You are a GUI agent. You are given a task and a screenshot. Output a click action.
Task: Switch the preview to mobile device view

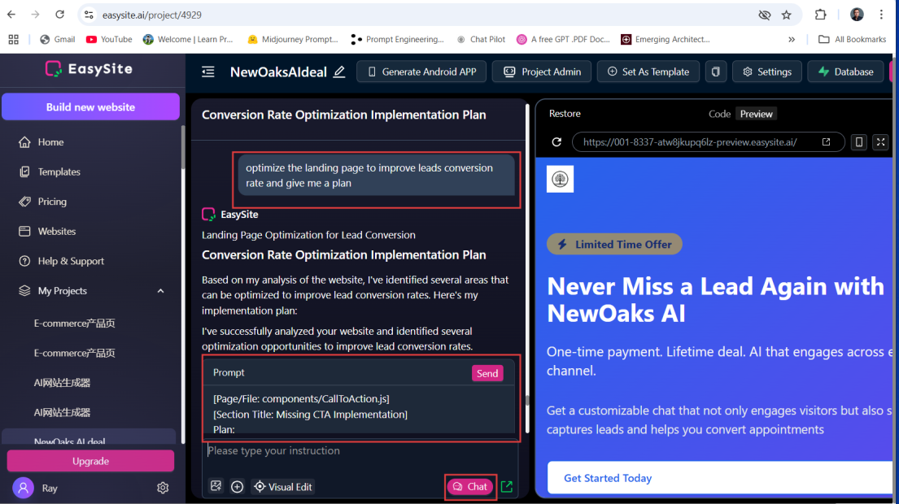858,142
